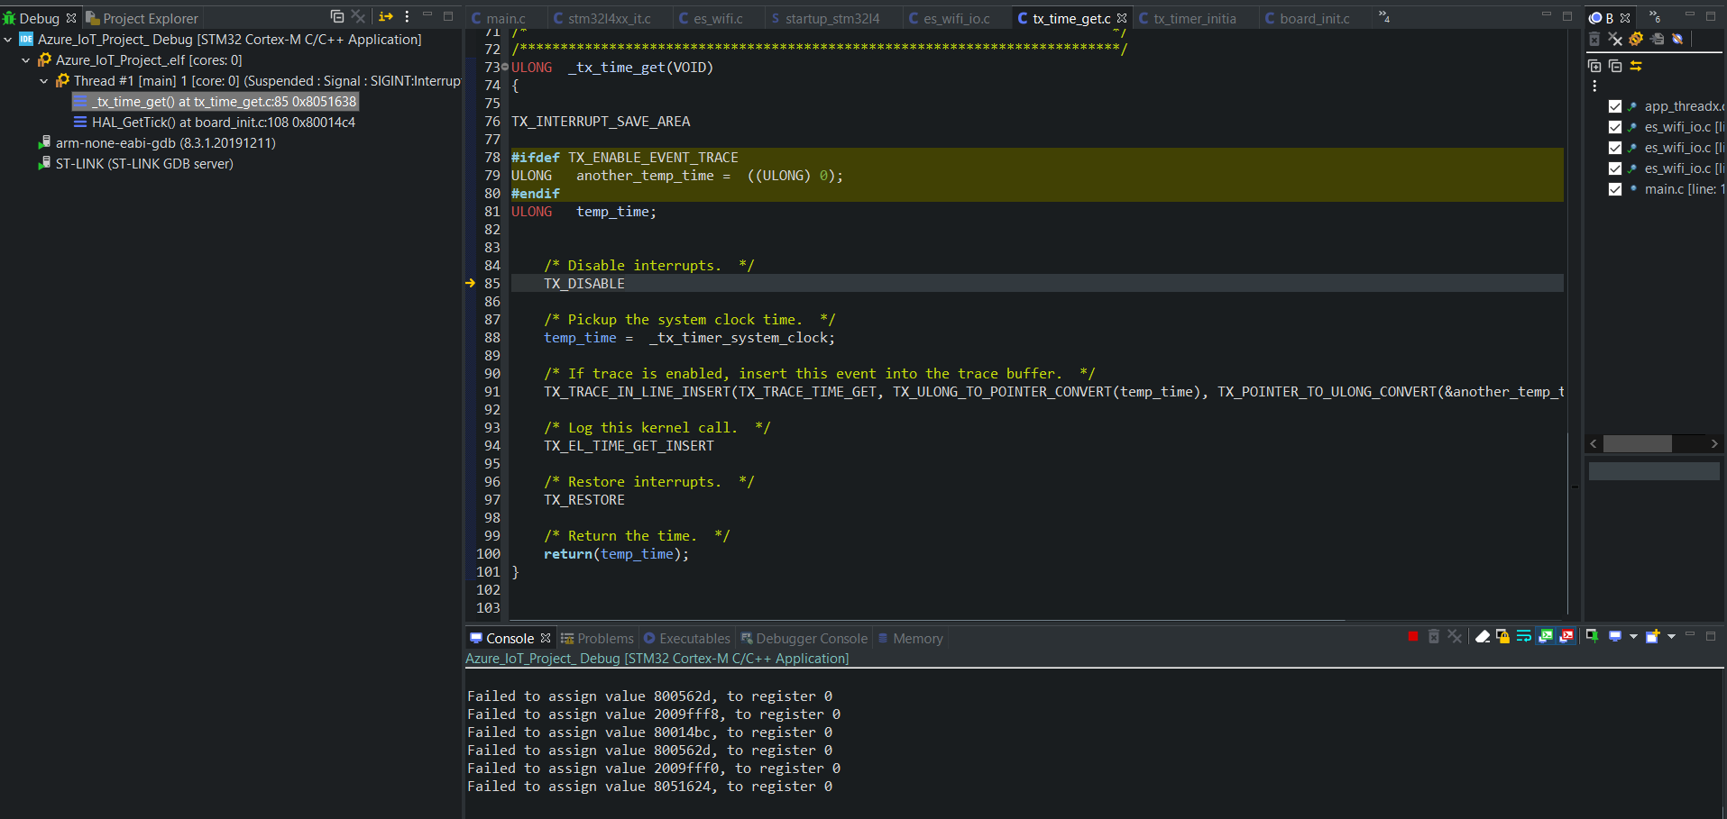Collapse the Azure_IoT_Project_.elf node
The width and height of the screenshot is (1727, 819).
[x=25, y=60]
